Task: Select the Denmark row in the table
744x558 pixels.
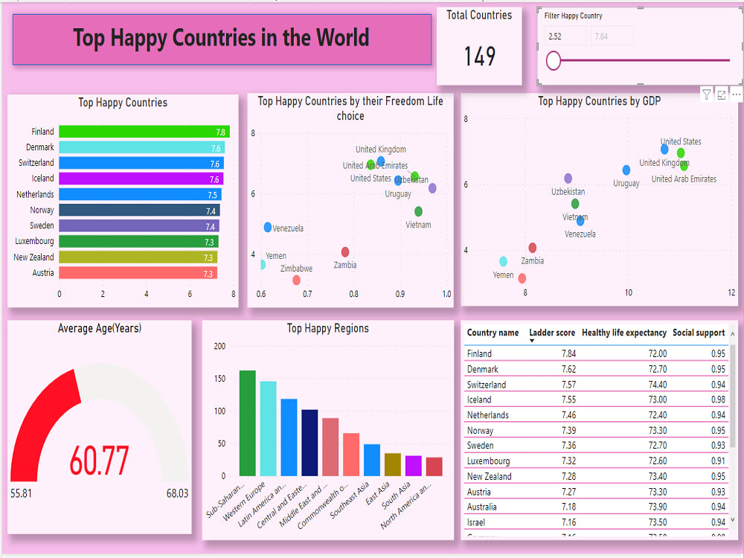Action: pyautogui.click(x=521, y=369)
